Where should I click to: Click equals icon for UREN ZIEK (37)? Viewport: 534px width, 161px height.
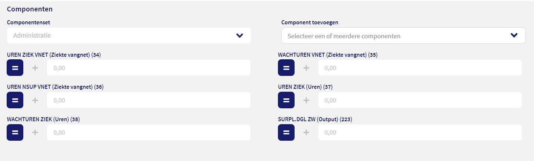[286, 100]
